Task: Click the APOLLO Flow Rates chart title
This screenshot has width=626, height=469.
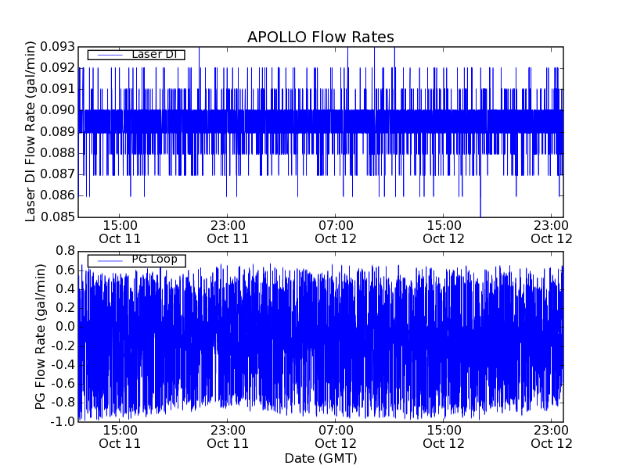Action: 320,38
